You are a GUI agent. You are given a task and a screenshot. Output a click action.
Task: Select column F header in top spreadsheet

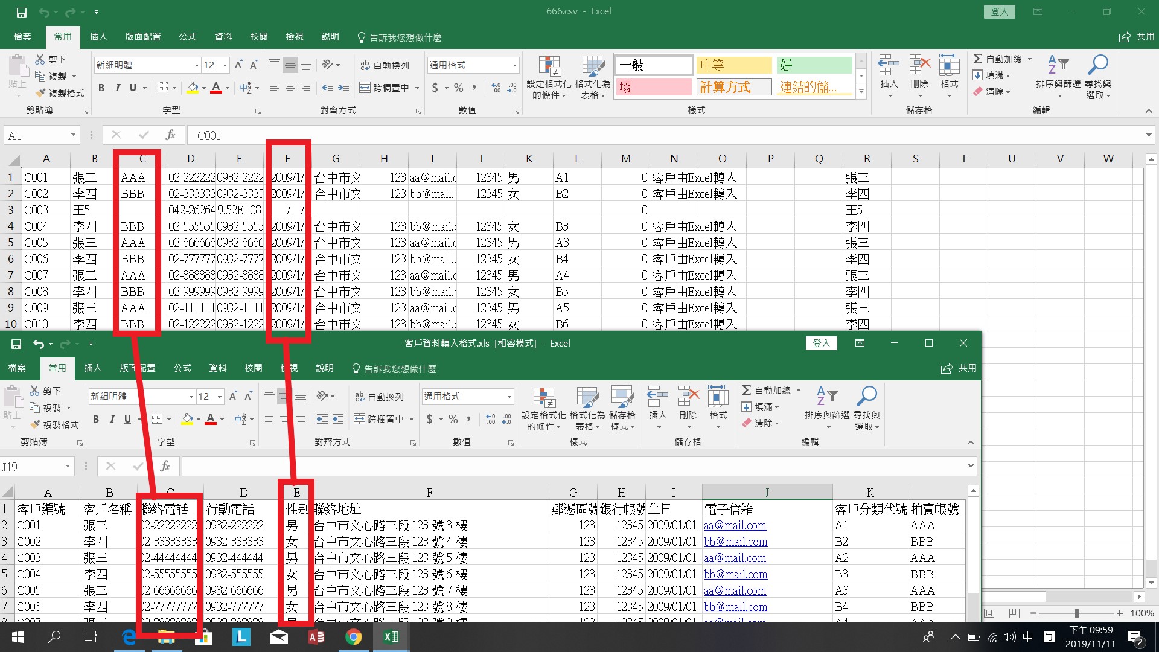tap(287, 159)
